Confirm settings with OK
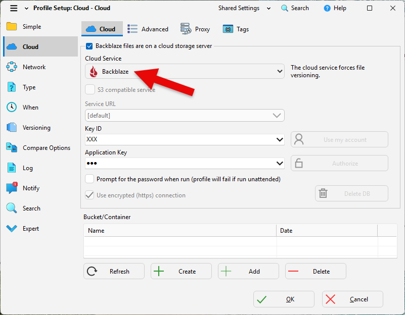Screen dimensions: 405x315 284,299
